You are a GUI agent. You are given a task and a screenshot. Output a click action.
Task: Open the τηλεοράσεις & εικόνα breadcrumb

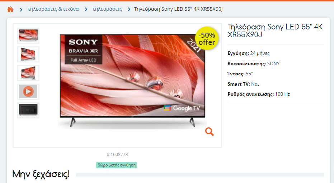coord(53,9)
